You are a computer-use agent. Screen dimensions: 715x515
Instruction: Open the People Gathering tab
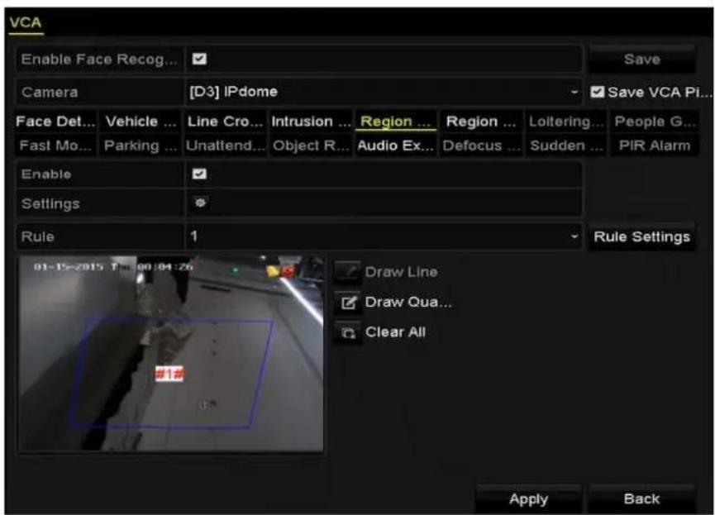click(655, 122)
